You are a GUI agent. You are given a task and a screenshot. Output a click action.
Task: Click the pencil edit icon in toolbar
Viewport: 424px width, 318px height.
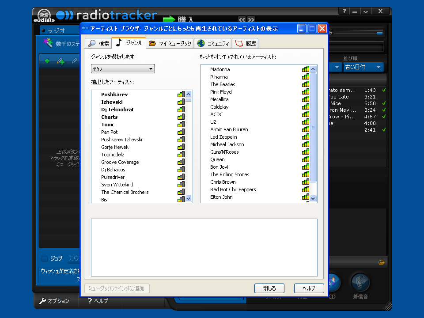pyautogui.click(x=74, y=61)
